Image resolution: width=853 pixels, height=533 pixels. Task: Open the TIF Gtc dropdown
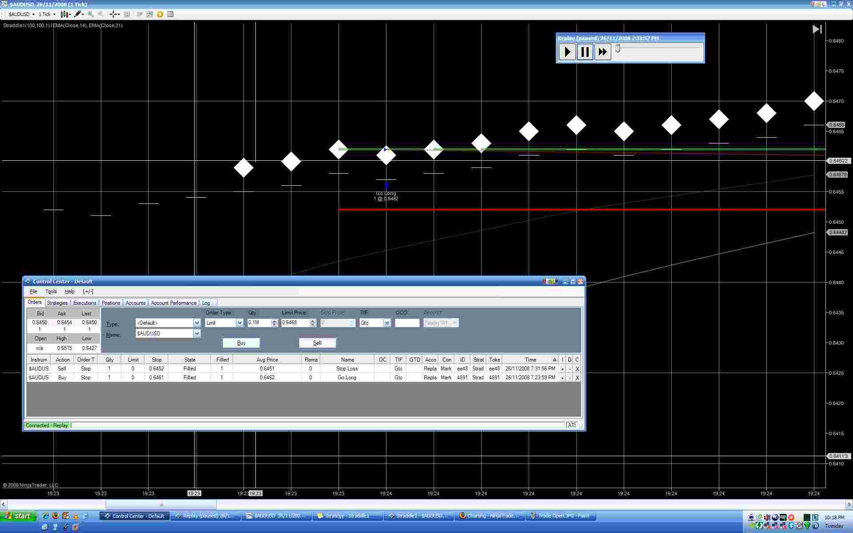(387, 323)
